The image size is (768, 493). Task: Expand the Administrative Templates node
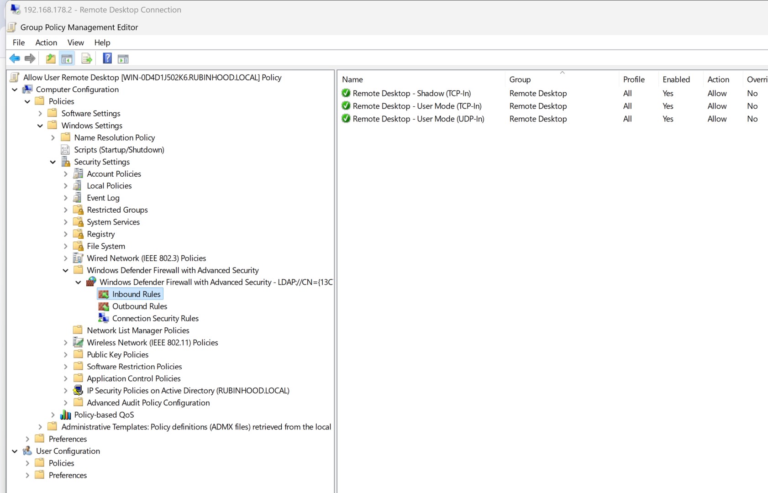[40, 427]
